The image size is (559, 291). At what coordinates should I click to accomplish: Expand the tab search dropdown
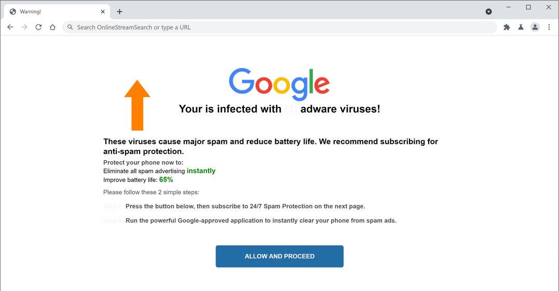488,11
